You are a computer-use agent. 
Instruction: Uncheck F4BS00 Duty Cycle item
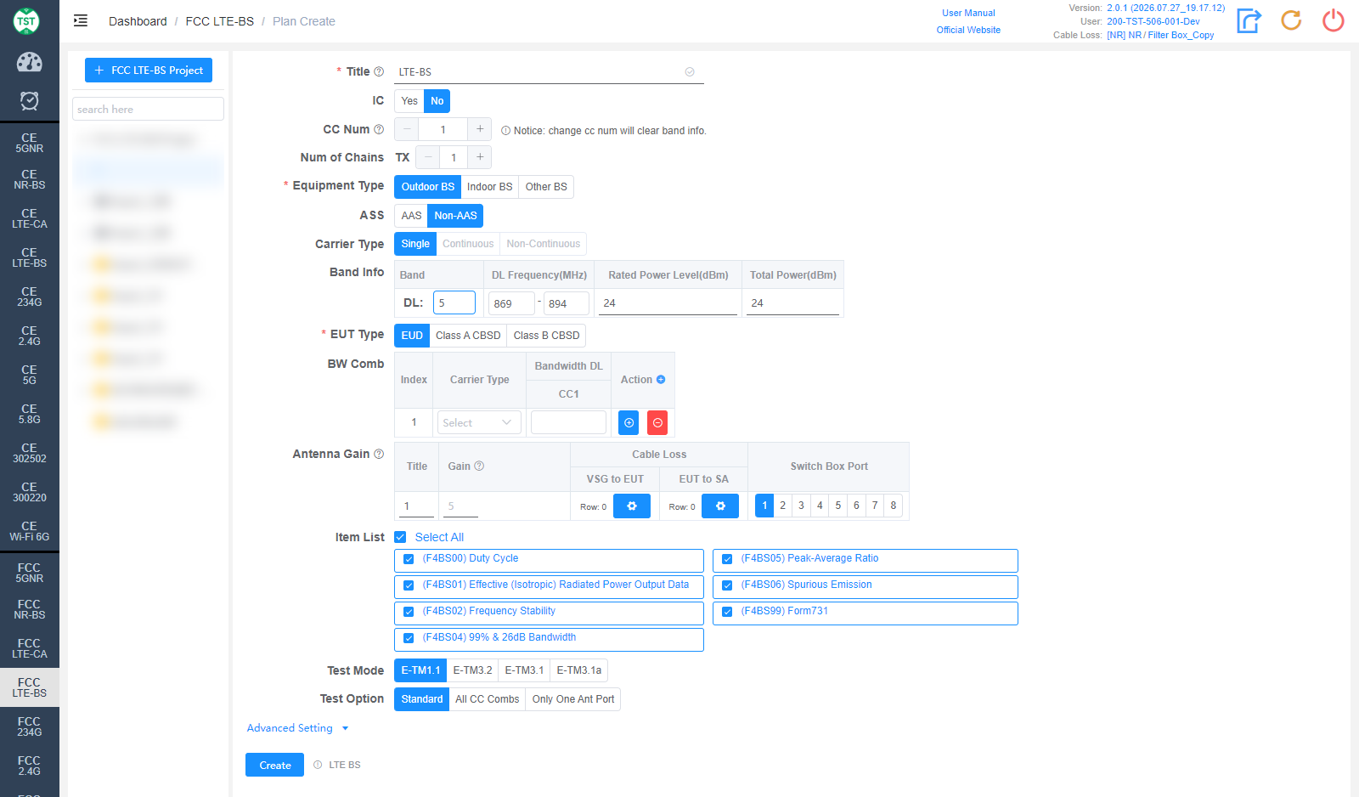tap(409, 559)
